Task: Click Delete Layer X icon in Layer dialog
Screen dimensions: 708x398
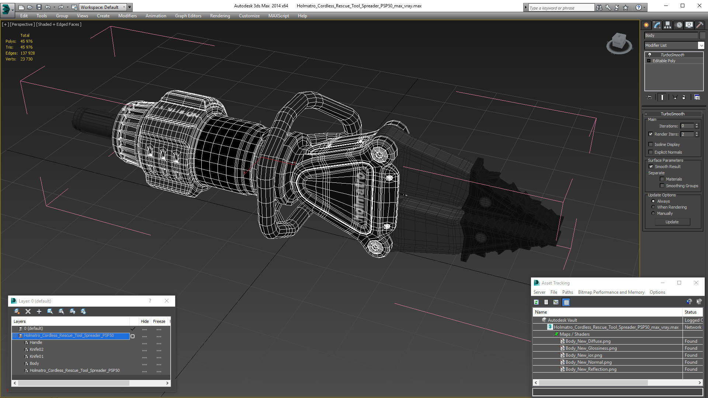Action: pyautogui.click(x=28, y=311)
